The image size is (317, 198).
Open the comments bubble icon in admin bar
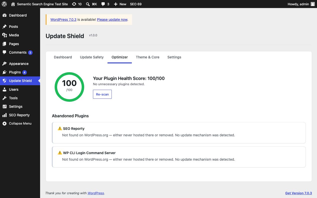point(103,4)
